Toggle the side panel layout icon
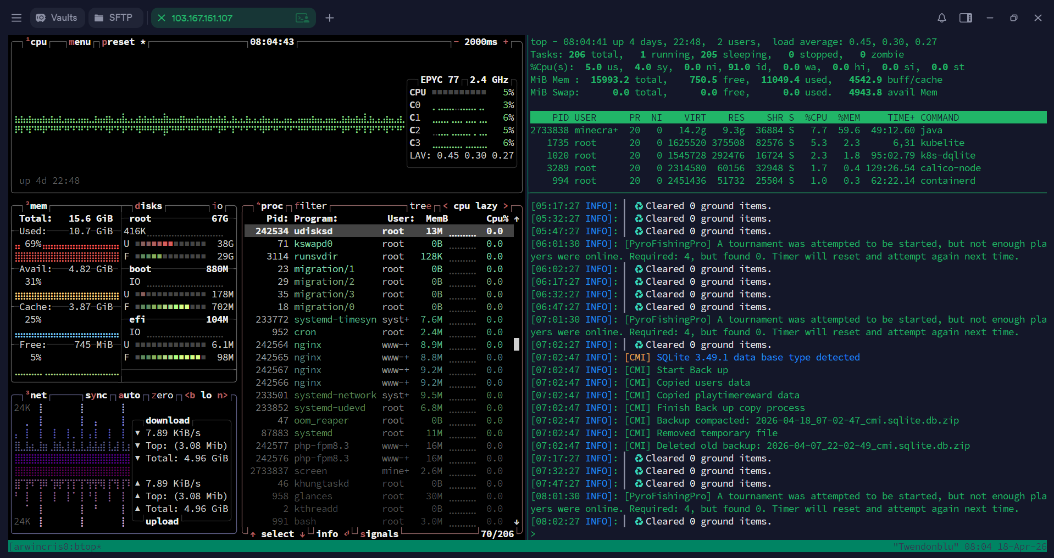This screenshot has height=558, width=1054. 966,18
